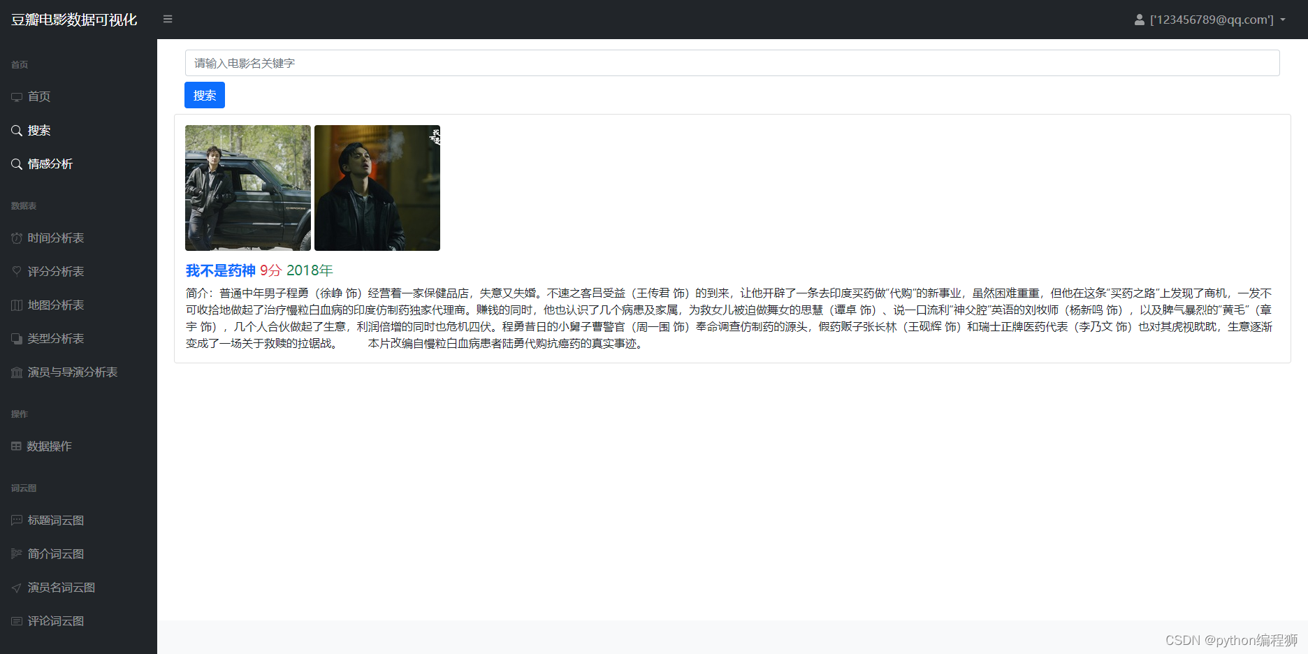Go to 首页 from the sidebar menu

click(38, 96)
